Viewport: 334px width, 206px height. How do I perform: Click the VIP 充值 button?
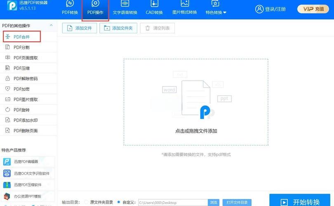click(313, 9)
